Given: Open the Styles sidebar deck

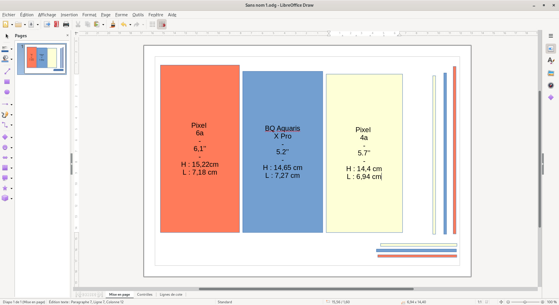Looking at the screenshot, I should click(x=551, y=61).
